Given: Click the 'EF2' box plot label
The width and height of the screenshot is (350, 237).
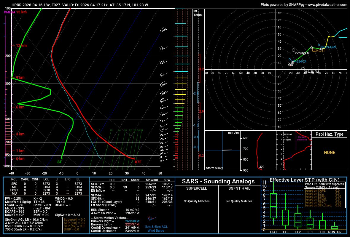Looking at the screenshot, I should [298, 232].
